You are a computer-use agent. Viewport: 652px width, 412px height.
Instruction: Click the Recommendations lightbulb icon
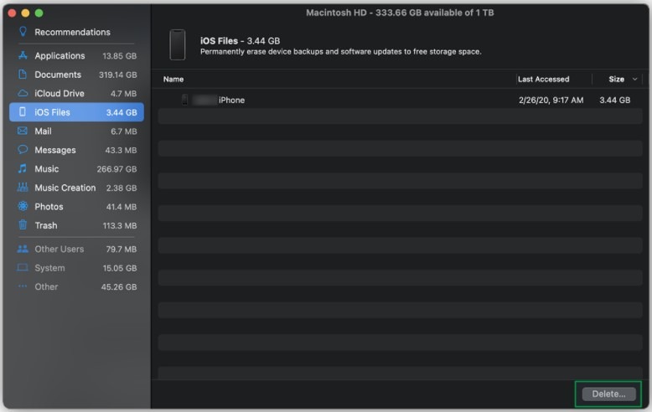[23, 32]
